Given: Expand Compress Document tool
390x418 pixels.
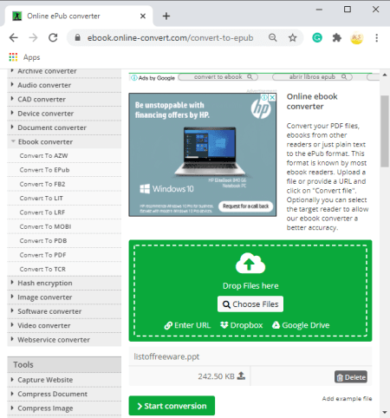Looking at the screenshot, I should 64,394.
